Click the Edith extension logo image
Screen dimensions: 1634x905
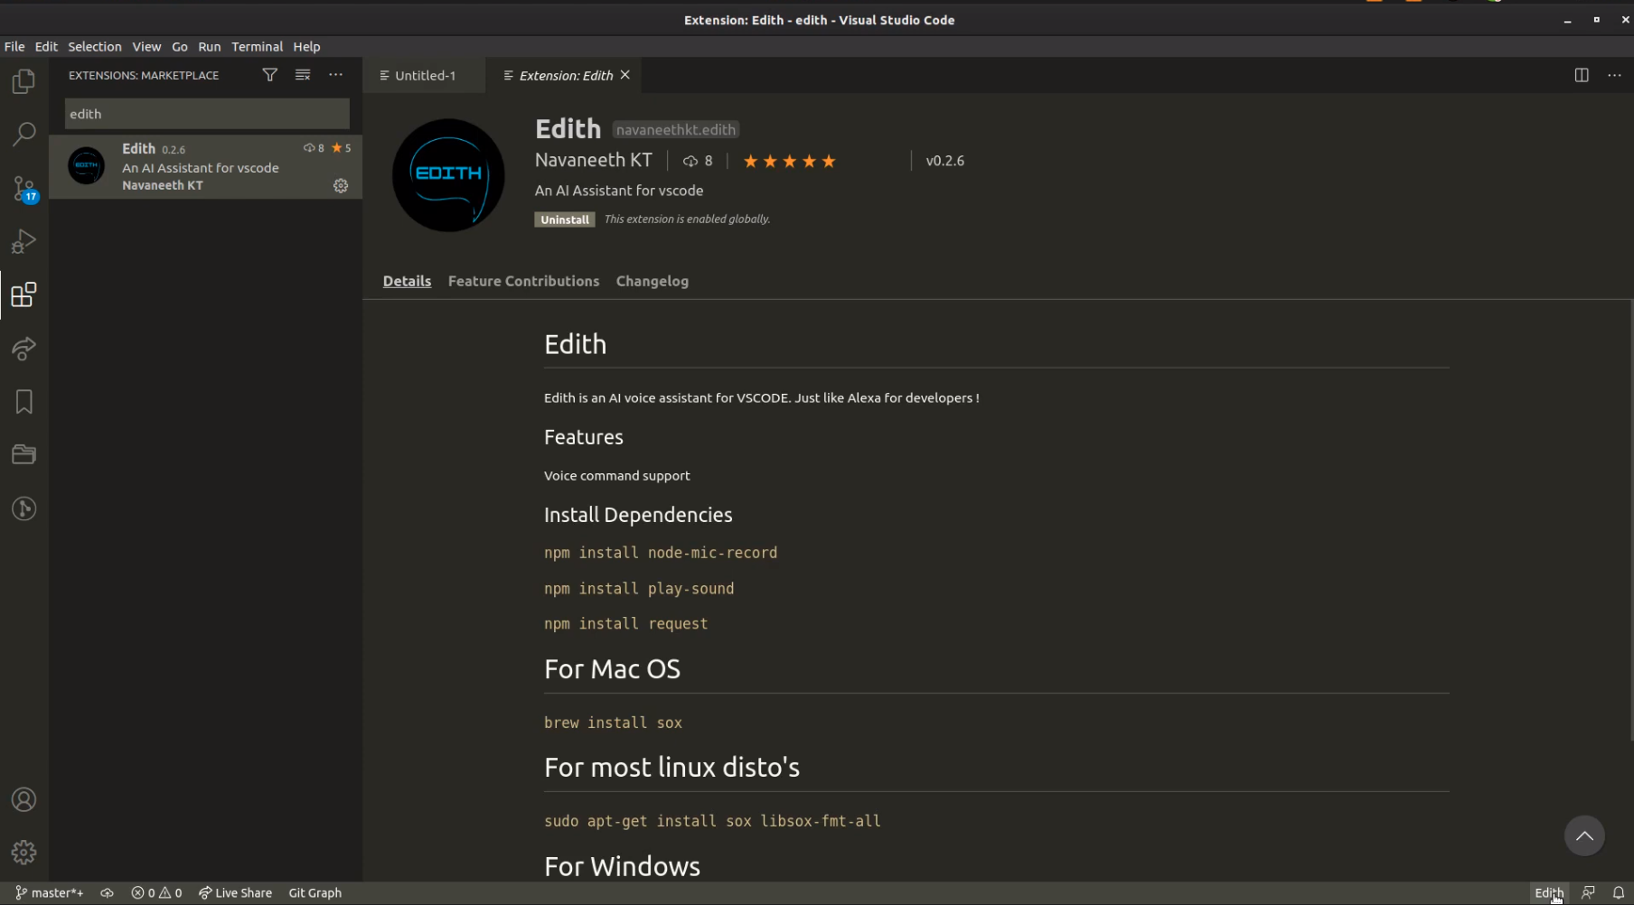coord(448,175)
